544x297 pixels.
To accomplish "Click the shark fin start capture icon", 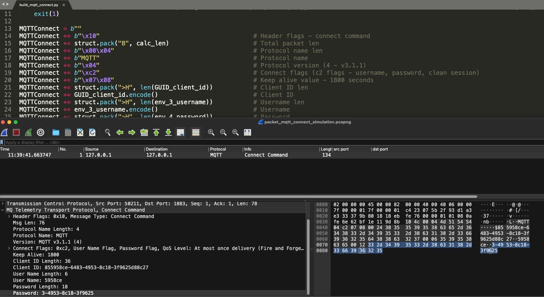I will click(x=4, y=132).
